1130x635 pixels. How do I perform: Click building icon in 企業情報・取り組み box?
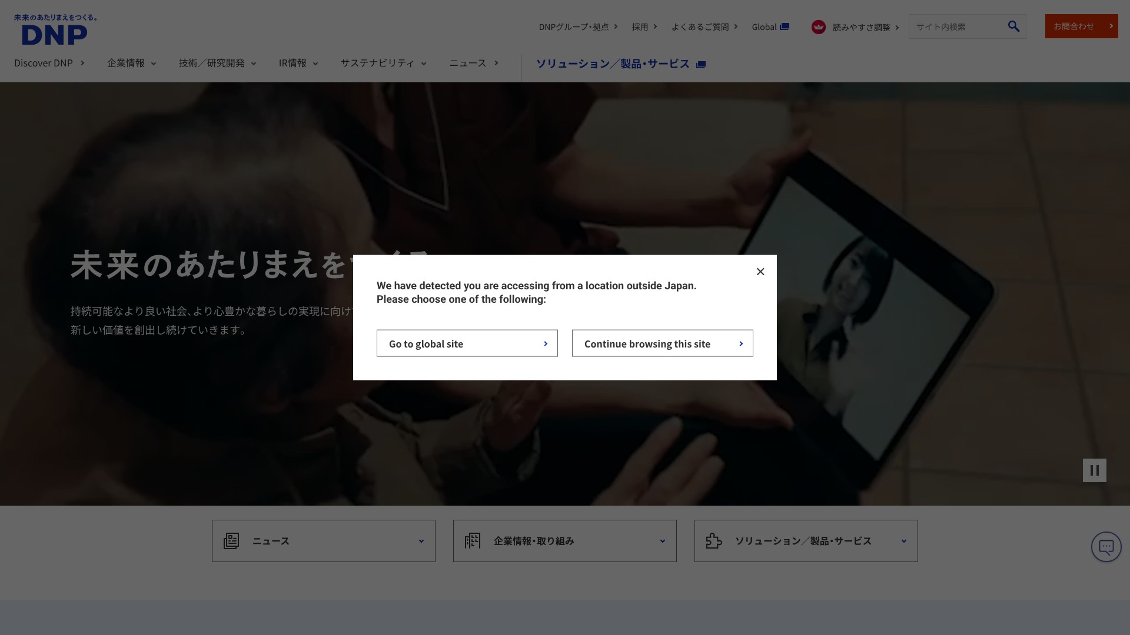tap(473, 541)
